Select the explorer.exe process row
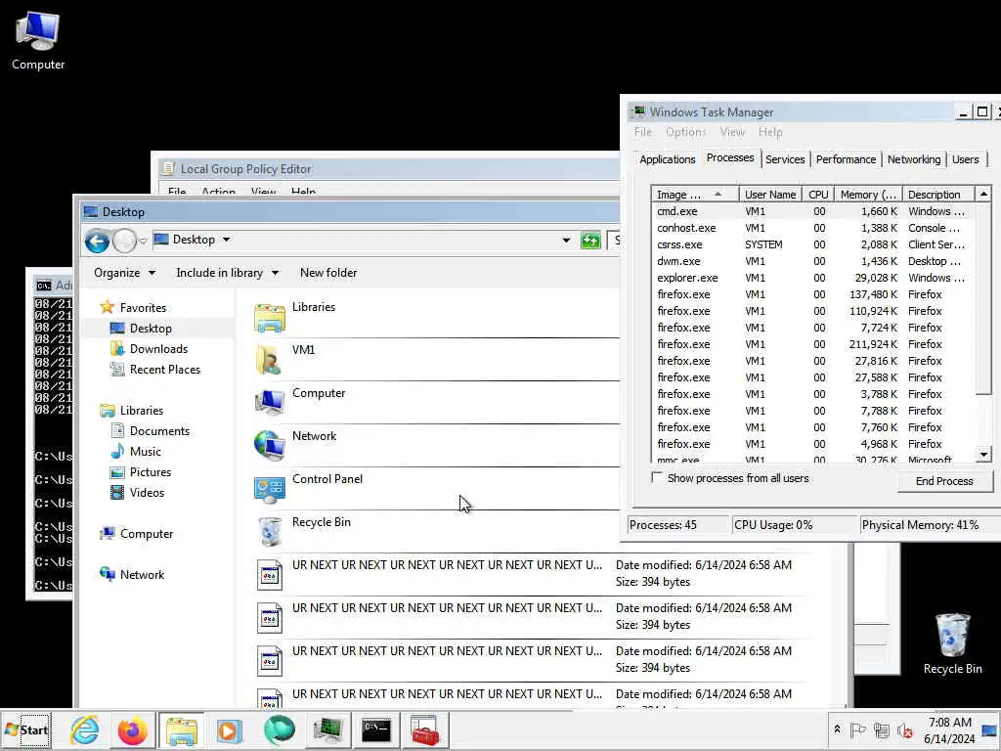1001x751 pixels. point(812,278)
